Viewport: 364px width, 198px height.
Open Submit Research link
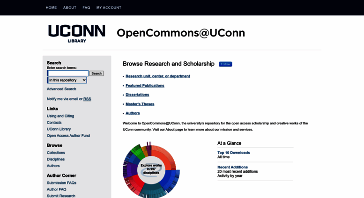[61, 196]
